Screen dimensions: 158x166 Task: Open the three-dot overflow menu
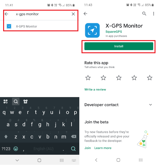coord(153,13)
